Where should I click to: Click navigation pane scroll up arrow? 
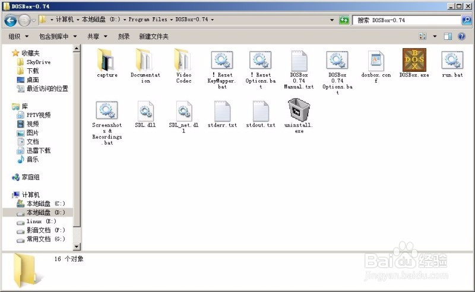(77, 48)
